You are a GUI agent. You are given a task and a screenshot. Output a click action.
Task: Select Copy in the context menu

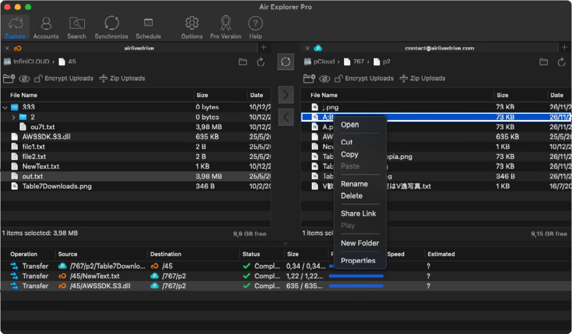tap(349, 154)
